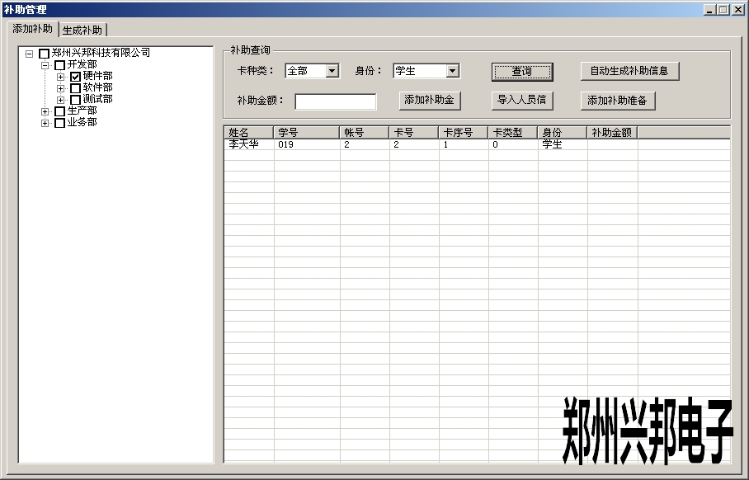Screen dimensions: 749x480
Task: Check the 业务部 checkbox
Action: 59,121
